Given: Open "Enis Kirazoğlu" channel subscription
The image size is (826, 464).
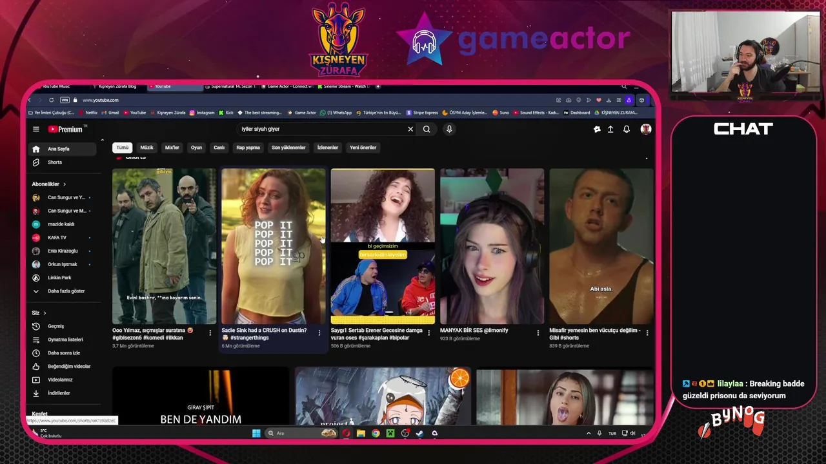Looking at the screenshot, I should 63,251.
